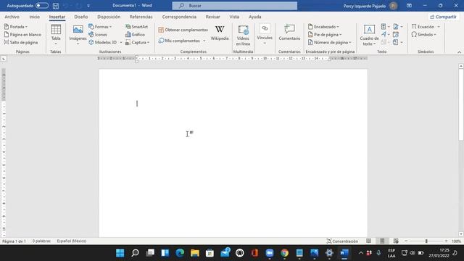Switch to read mode view in status bar
Image resolution: width=464 pixels, height=261 pixels.
369,241
